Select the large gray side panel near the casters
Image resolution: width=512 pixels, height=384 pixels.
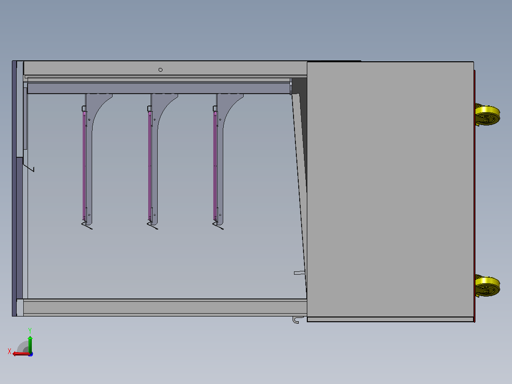tap(390, 189)
